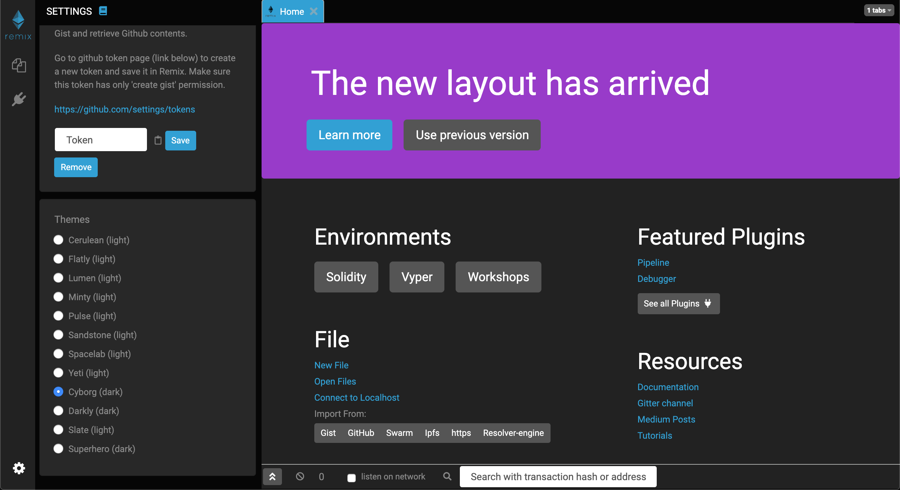
Task: Select the Darkly (dark) theme
Action: click(x=58, y=411)
